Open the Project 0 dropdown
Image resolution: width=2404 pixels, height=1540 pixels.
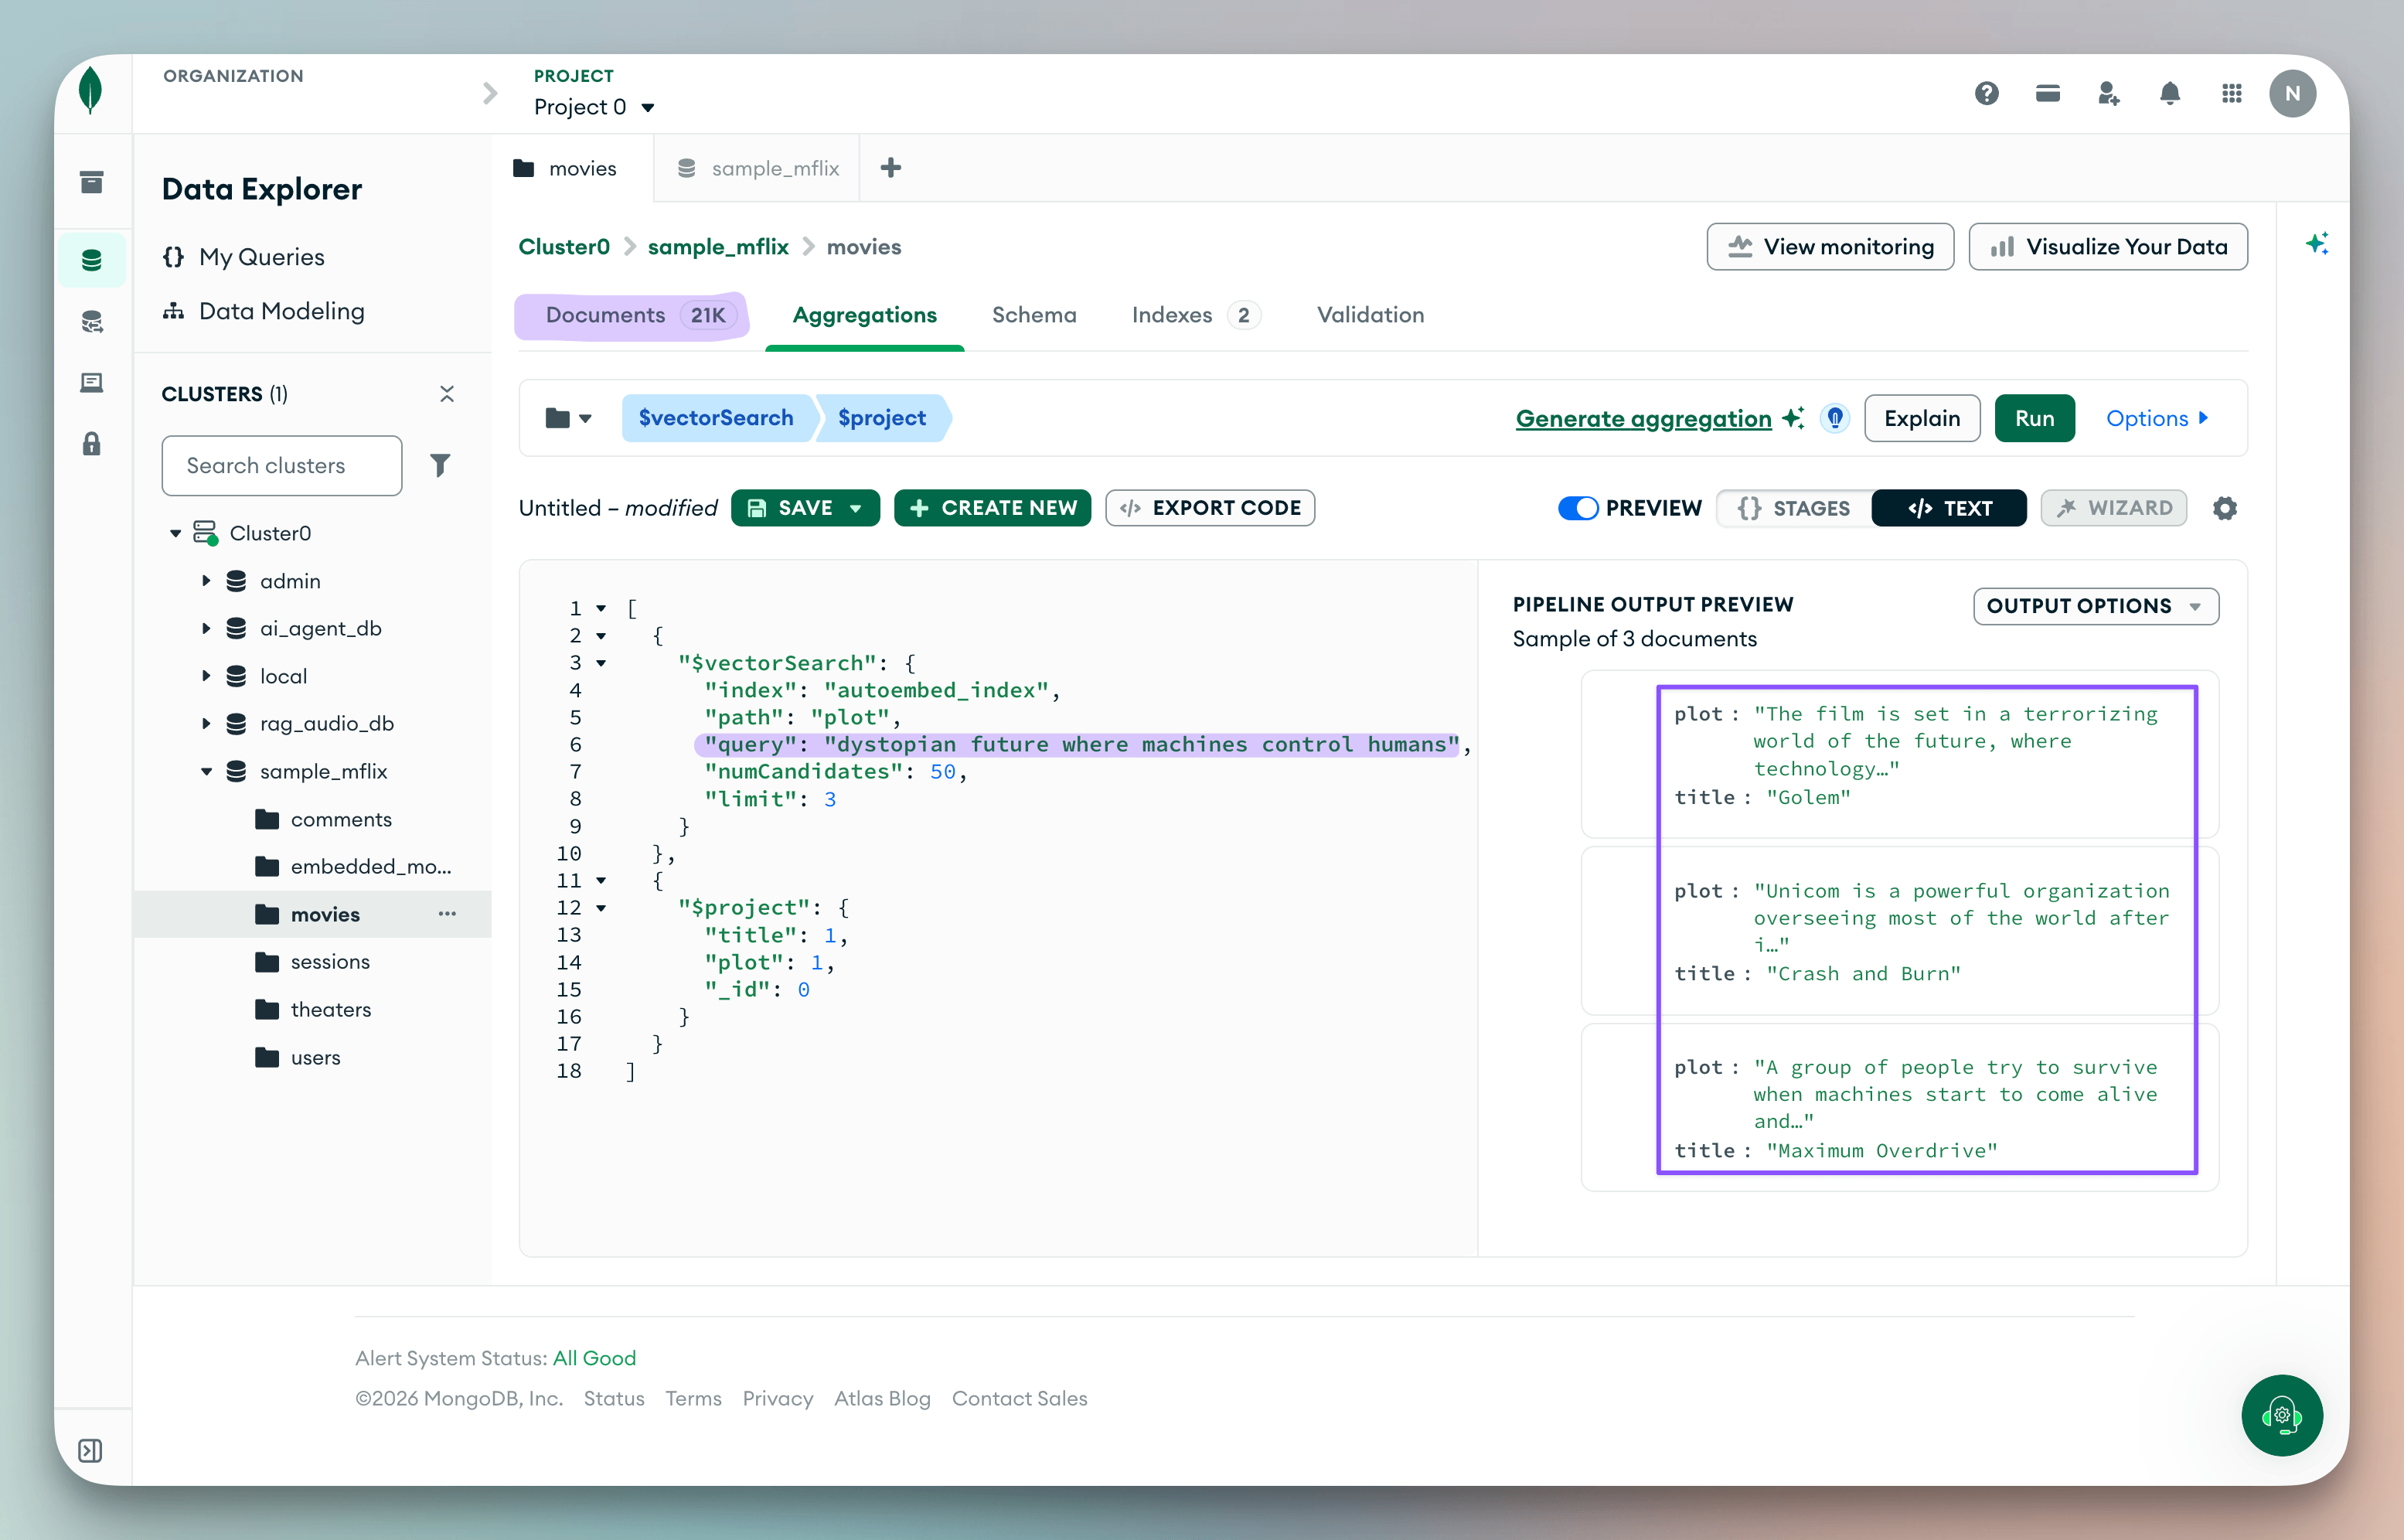click(594, 107)
